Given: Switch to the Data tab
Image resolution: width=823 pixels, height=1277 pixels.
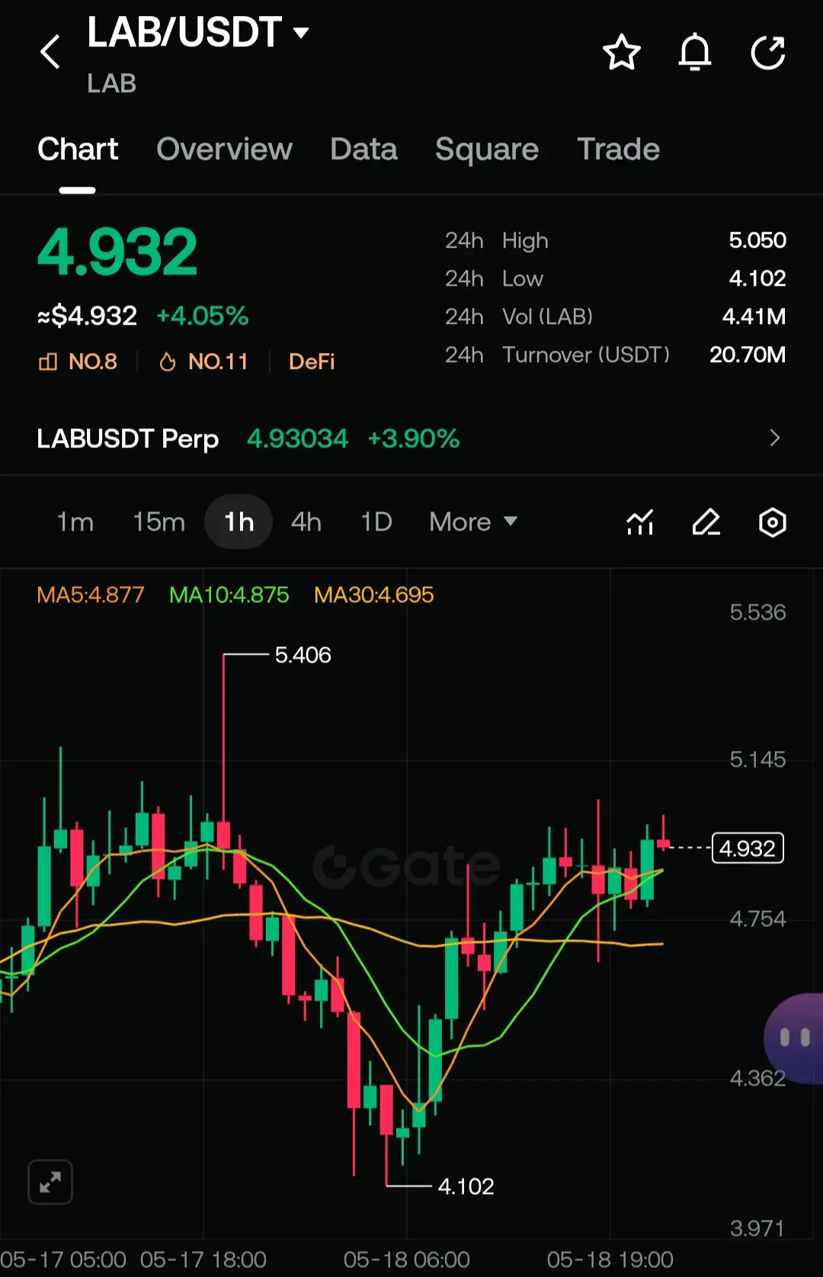Looking at the screenshot, I should [363, 149].
